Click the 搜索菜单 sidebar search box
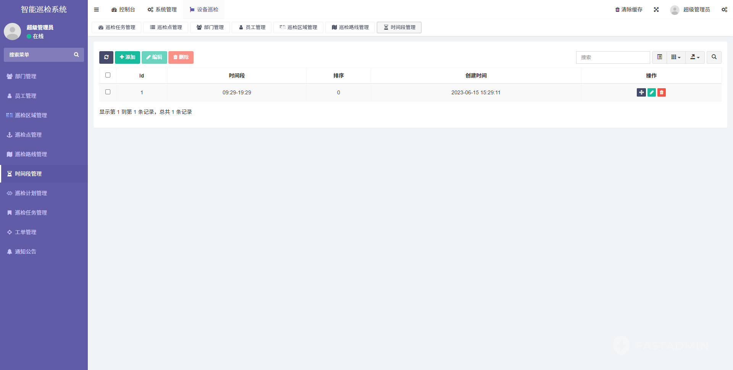 40,55
